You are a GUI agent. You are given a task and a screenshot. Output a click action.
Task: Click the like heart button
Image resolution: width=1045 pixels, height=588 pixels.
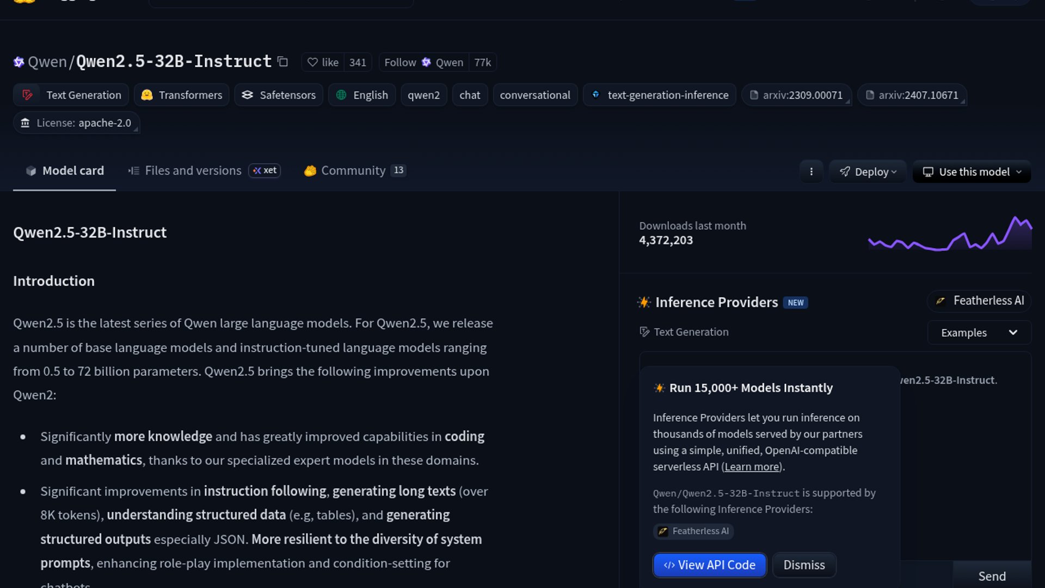pyautogui.click(x=323, y=63)
